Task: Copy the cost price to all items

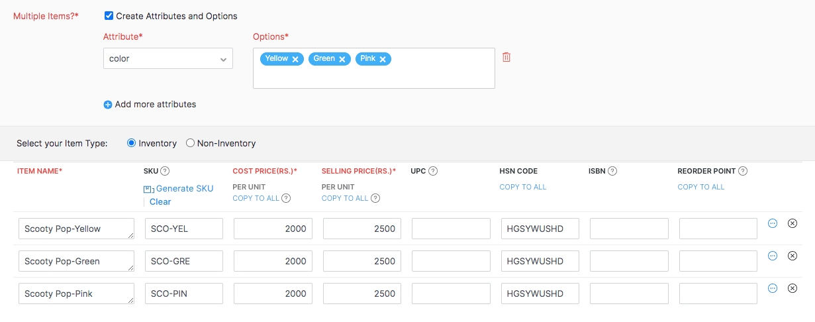Action: coord(256,198)
